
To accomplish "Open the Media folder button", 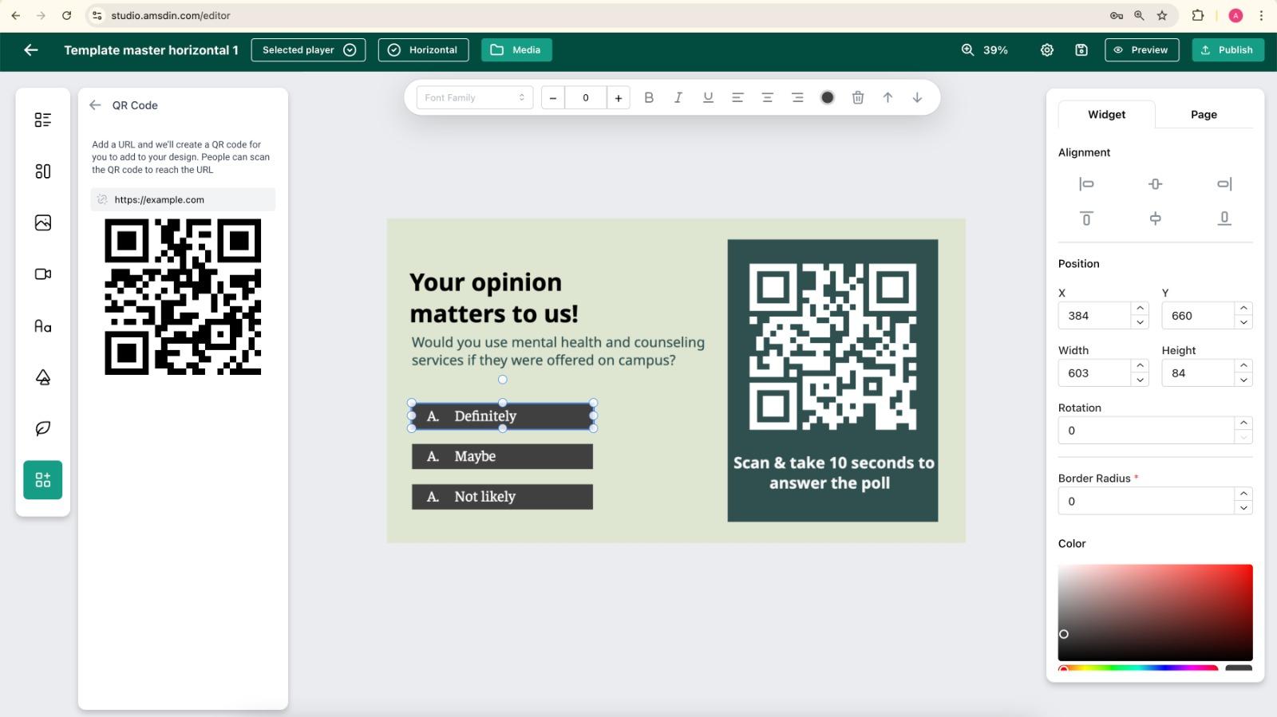I will [x=516, y=49].
